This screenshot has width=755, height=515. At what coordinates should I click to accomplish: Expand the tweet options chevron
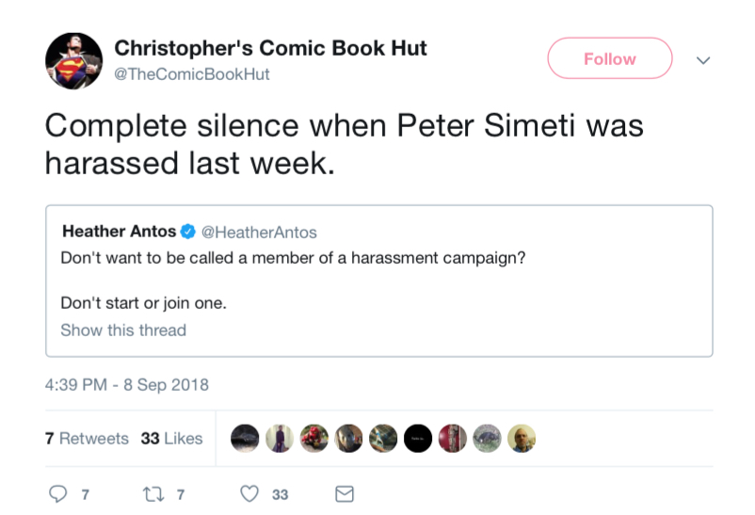(x=703, y=60)
